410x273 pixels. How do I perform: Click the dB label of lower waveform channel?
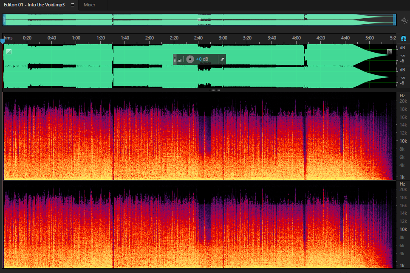(x=402, y=70)
